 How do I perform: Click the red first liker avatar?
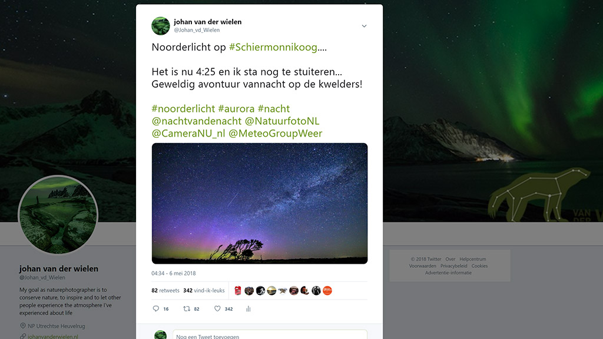tap(238, 291)
